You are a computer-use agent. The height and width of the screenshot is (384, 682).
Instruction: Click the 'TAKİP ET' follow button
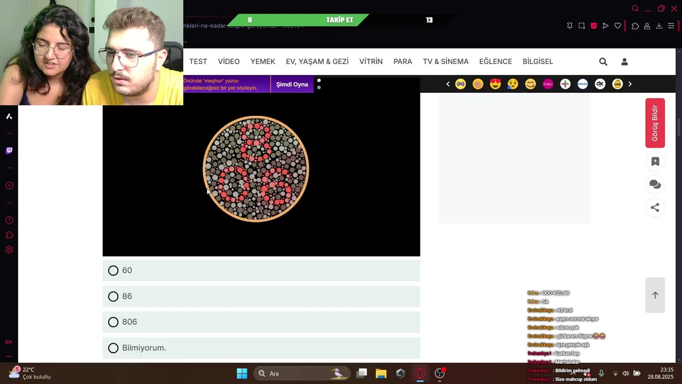click(x=339, y=20)
